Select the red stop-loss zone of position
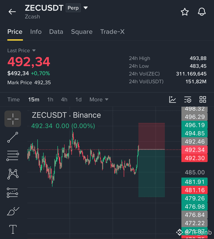The height and width of the screenshot is (239, 214). click(152, 136)
